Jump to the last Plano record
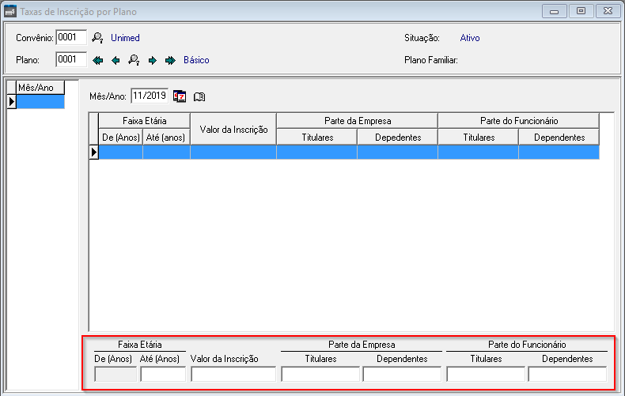This screenshot has height=396, width=625. [169, 60]
